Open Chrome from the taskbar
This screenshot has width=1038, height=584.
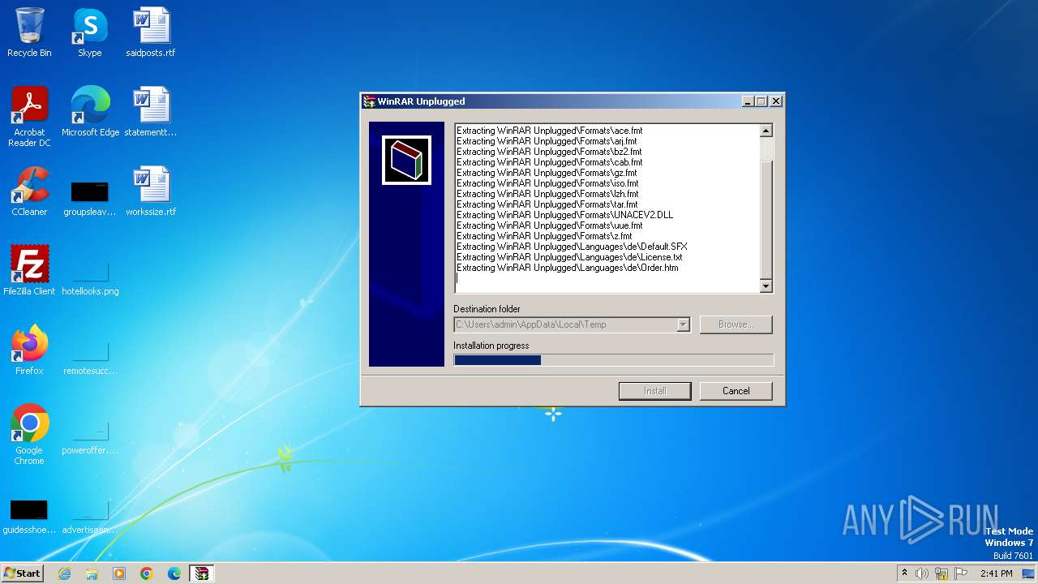point(147,573)
